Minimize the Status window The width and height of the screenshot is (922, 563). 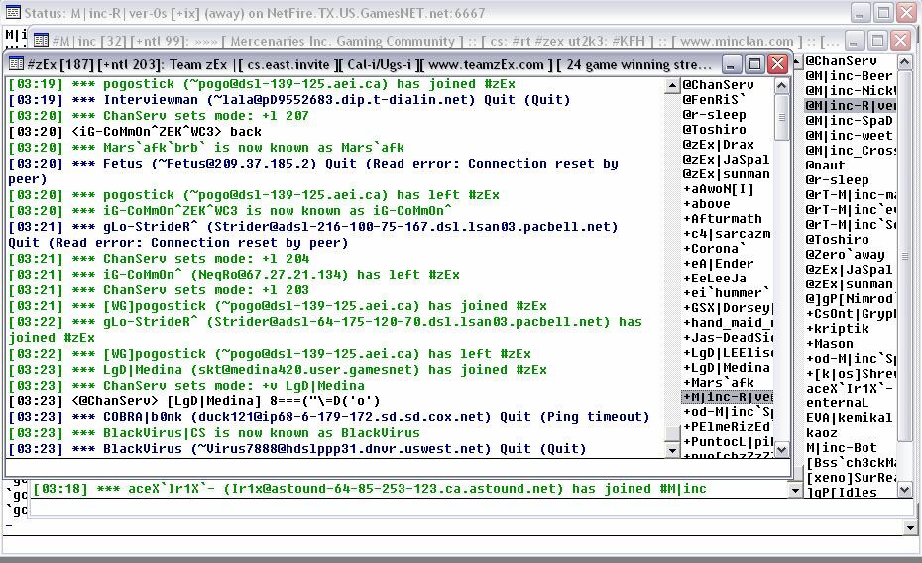click(861, 12)
